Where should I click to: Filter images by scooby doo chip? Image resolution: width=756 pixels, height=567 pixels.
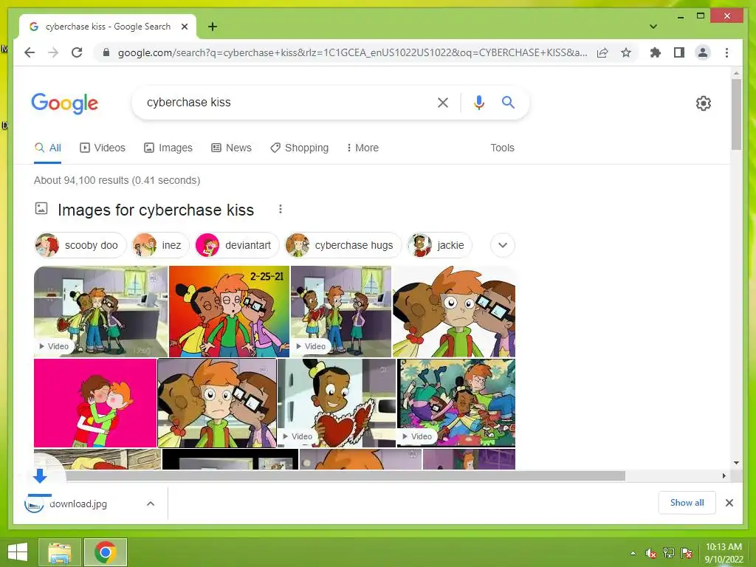pos(80,245)
